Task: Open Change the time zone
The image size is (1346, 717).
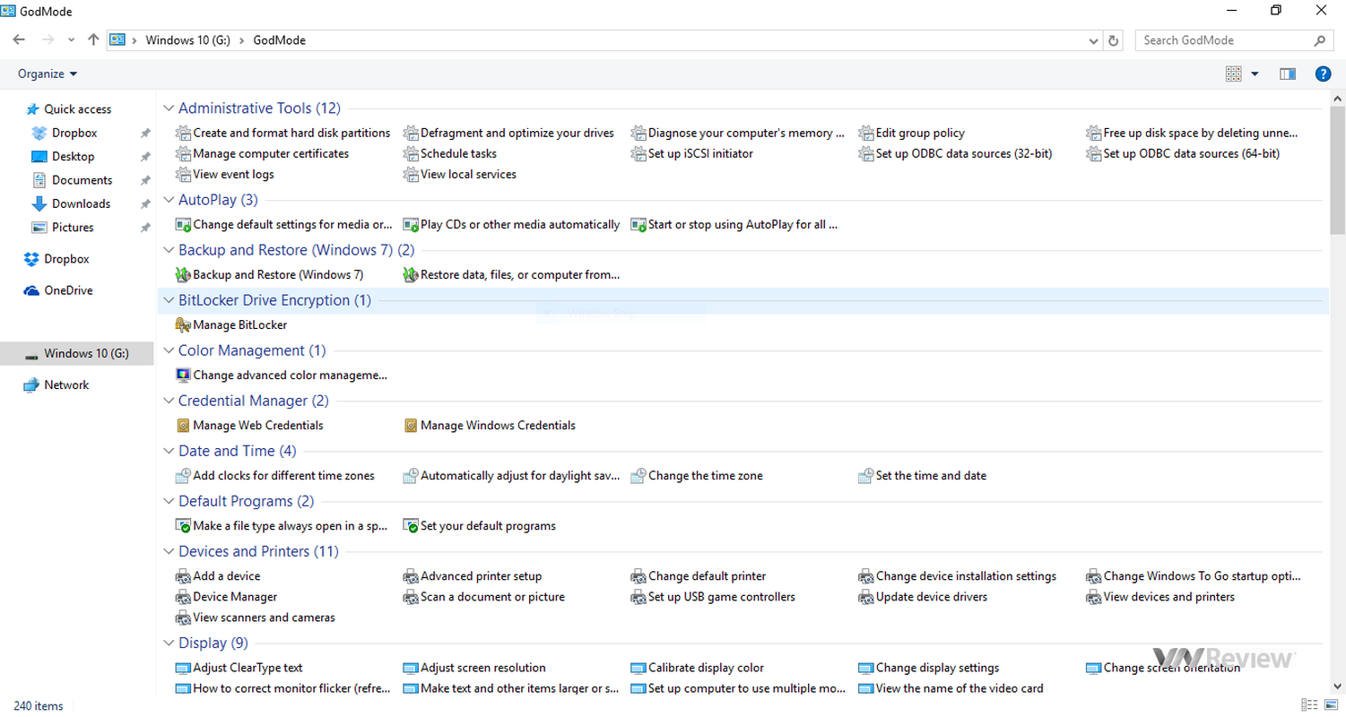Action: point(698,475)
